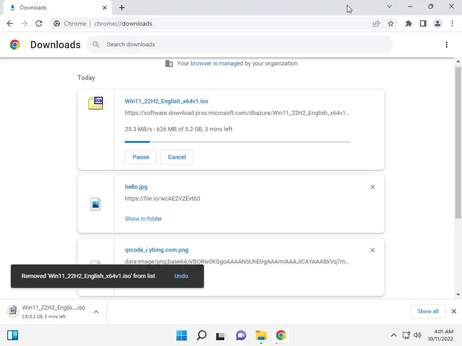This screenshot has width=462, height=346.
Task: Click the hello.jpg image file icon
Action: pos(96,204)
